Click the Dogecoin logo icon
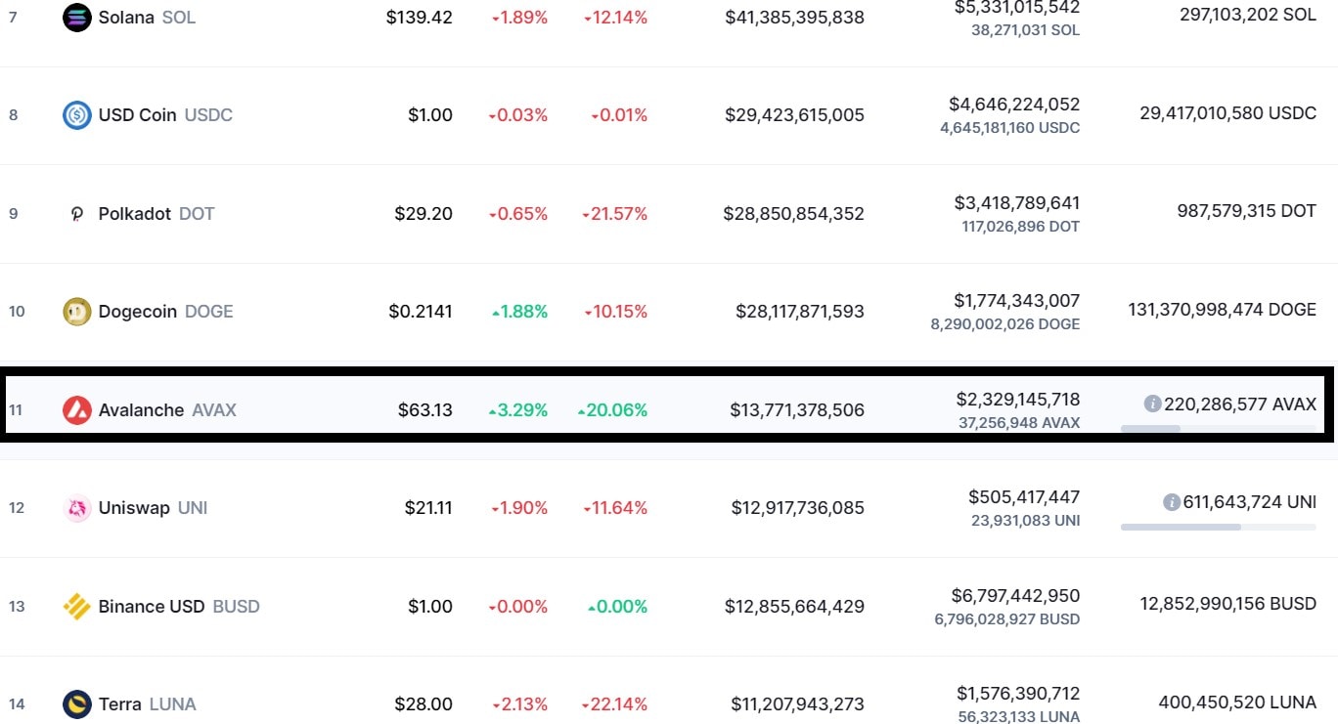The height and width of the screenshot is (724, 1338). (77, 312)
